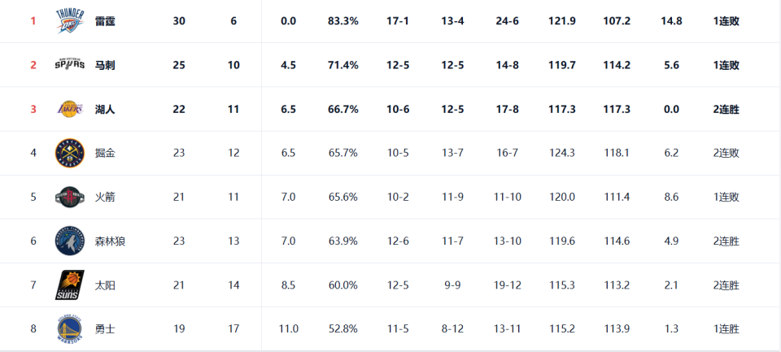Viewport: 781px width, 352px height.
Task: Select the 湖人 team name
Action: click(x=105, y=109)
